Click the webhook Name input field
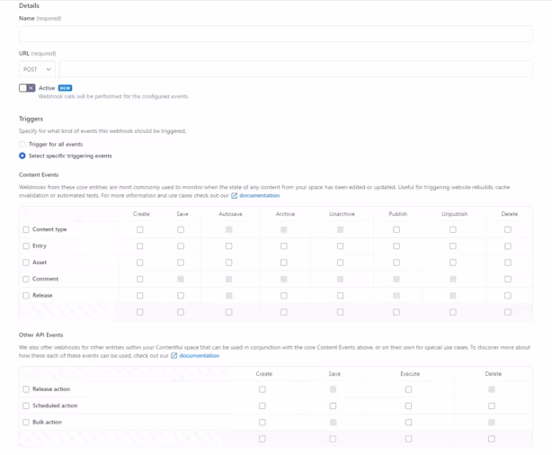The height and width of the screenshot is (455, 552). tap(276, 34)
